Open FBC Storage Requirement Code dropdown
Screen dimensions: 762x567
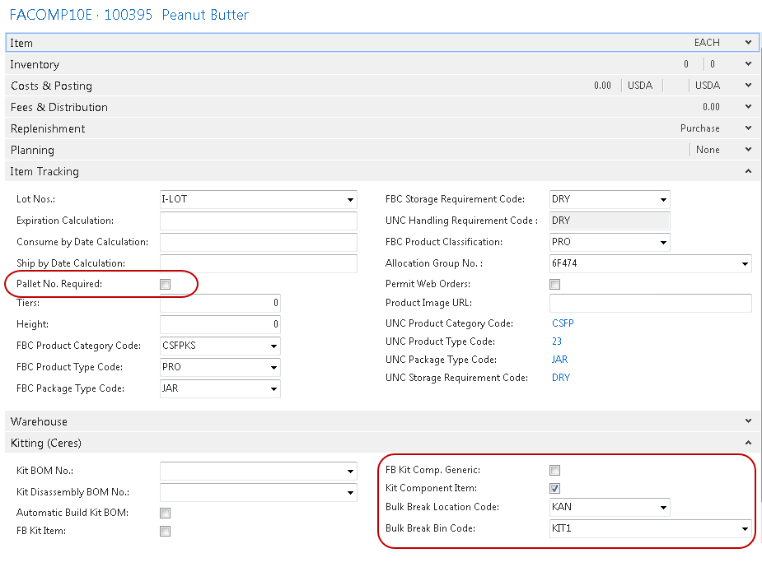tap(663, 200)
